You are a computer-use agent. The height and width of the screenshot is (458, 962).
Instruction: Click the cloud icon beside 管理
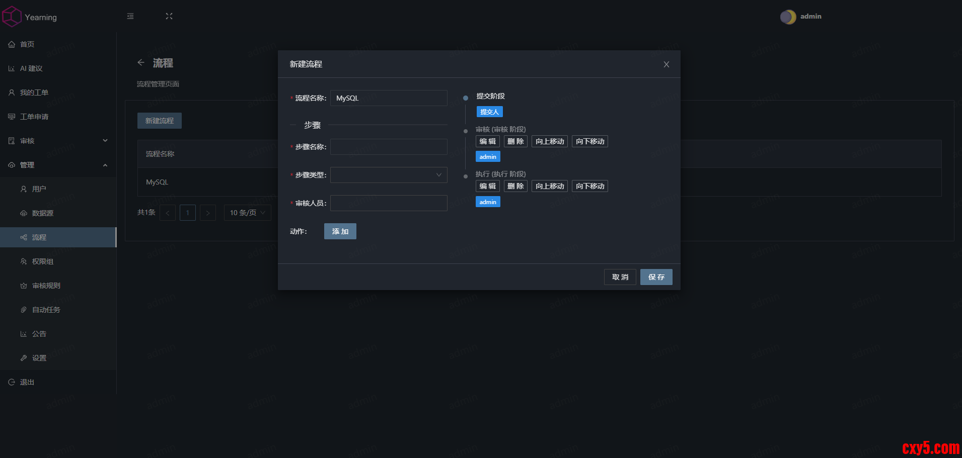point(12,165)
